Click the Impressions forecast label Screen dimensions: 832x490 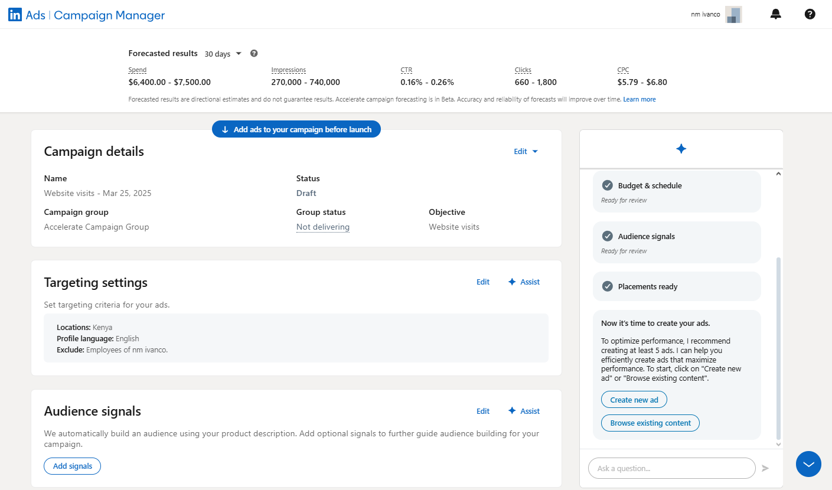click(x=289, y=70)
